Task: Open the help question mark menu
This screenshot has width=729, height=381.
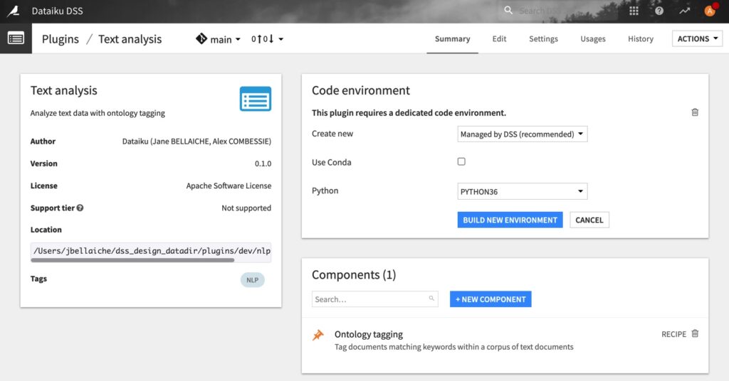Action: (x=659, y=11)
